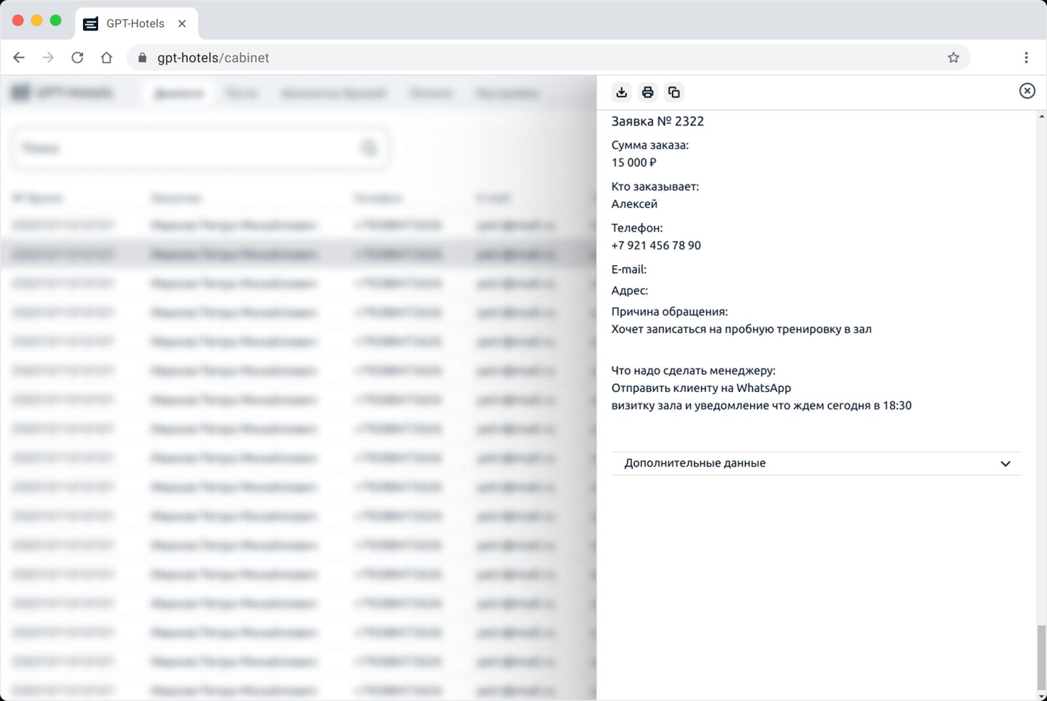Click the address bar gpt-hotels/cabinet

click(458, 58)
